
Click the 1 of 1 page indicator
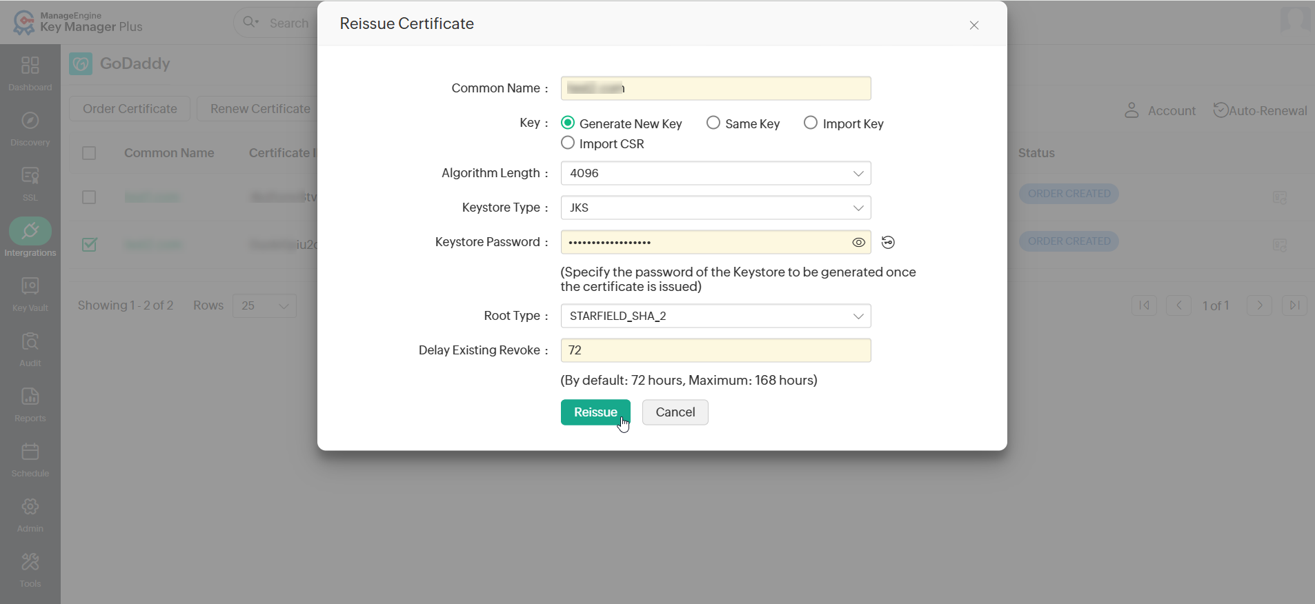(1216, 305)
